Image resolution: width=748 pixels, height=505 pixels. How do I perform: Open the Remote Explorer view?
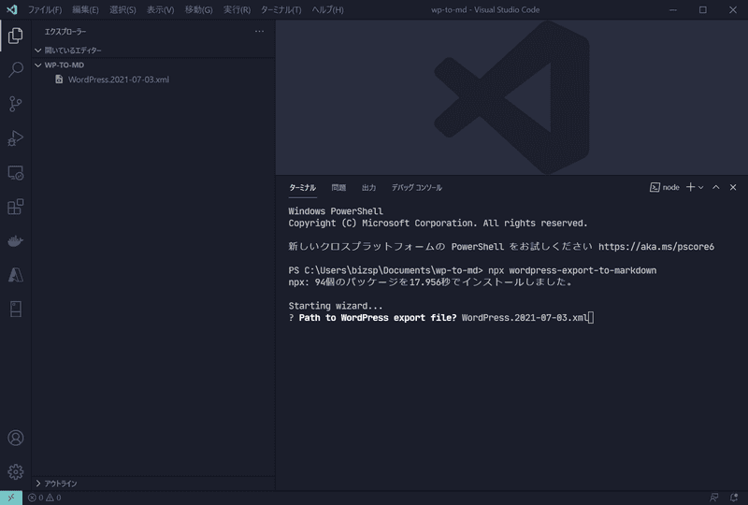(16, 173)
